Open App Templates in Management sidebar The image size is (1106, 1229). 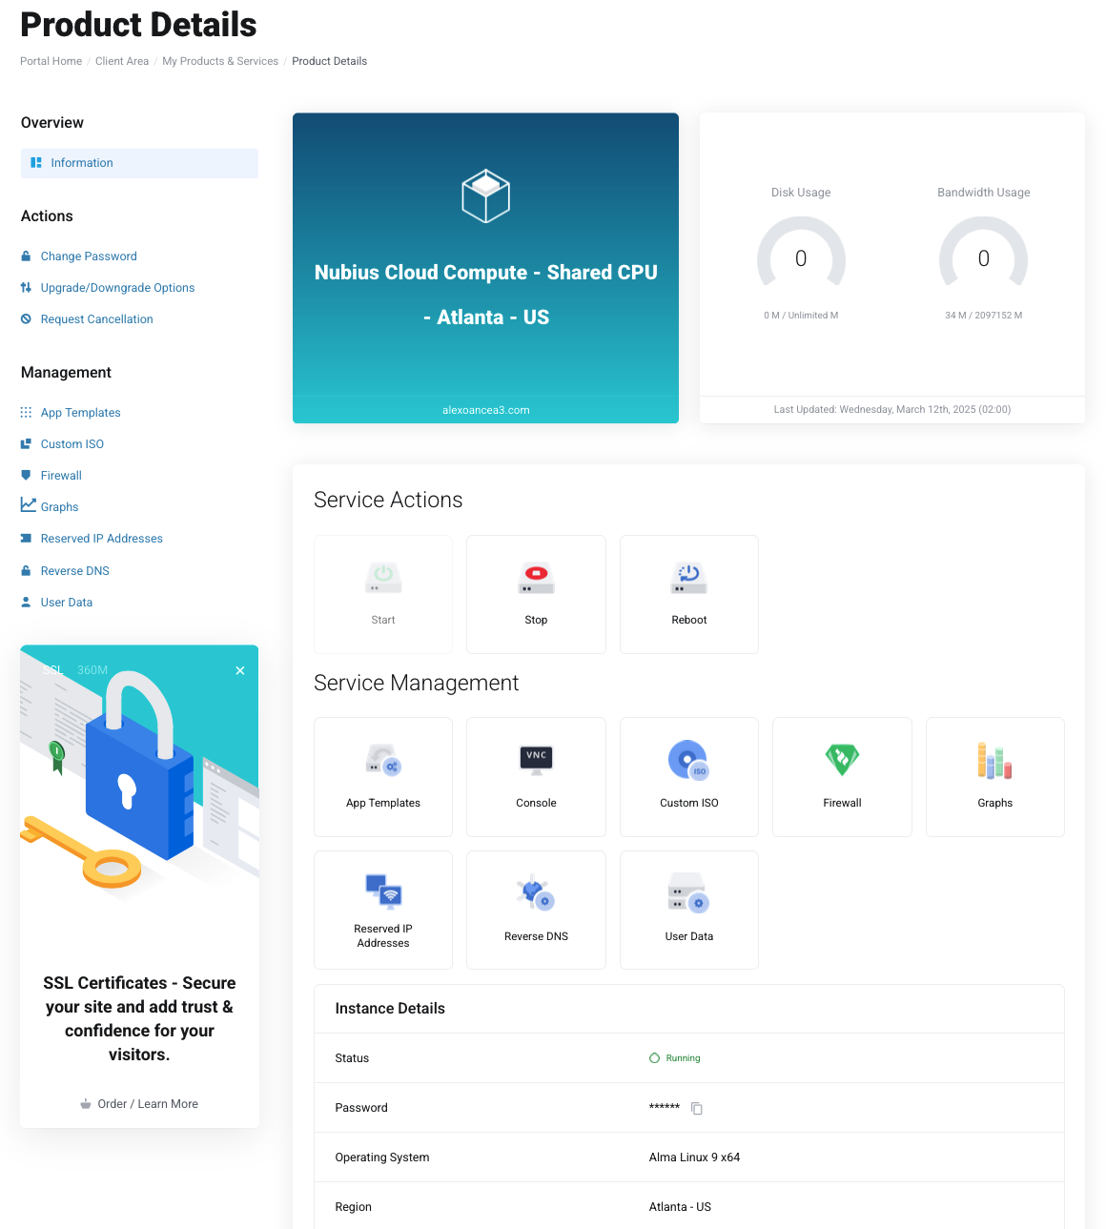click(x=80, y=413)
